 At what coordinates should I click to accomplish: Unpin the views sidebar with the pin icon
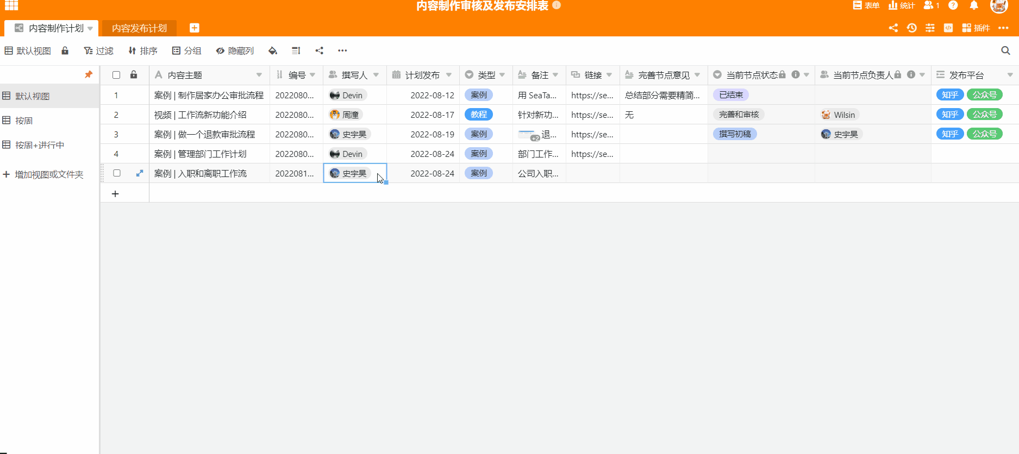tap(89, 74)
